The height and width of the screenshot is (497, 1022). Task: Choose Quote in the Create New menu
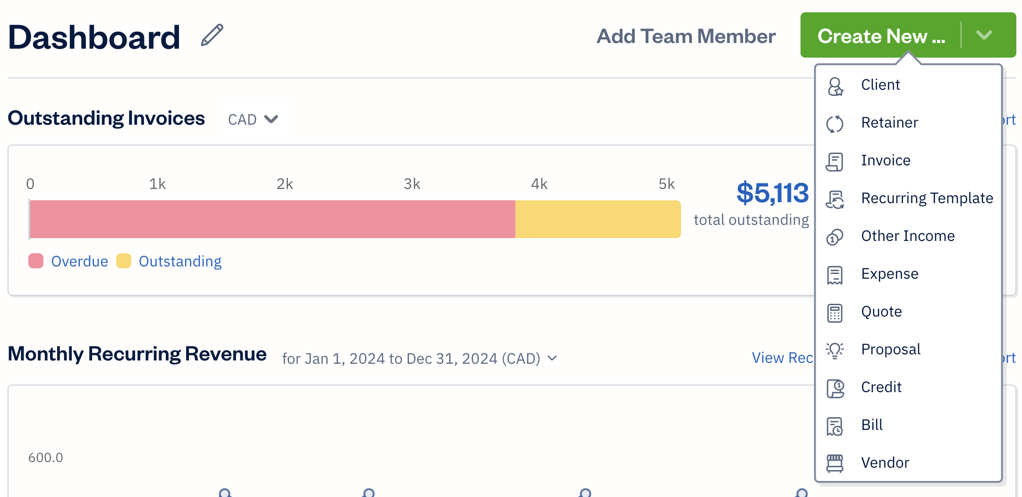881,312
